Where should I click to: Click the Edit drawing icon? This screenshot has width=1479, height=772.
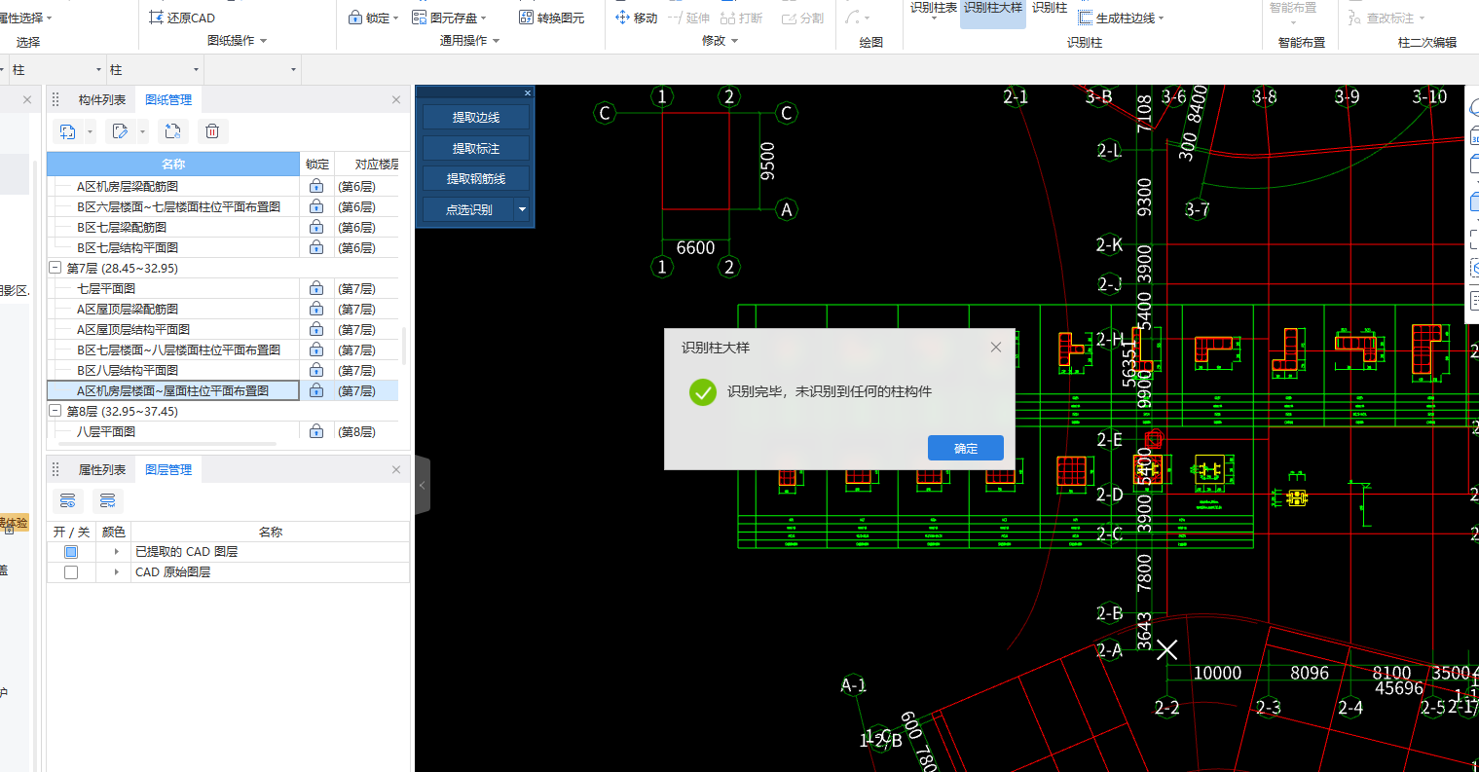click(x=120, y=130)
